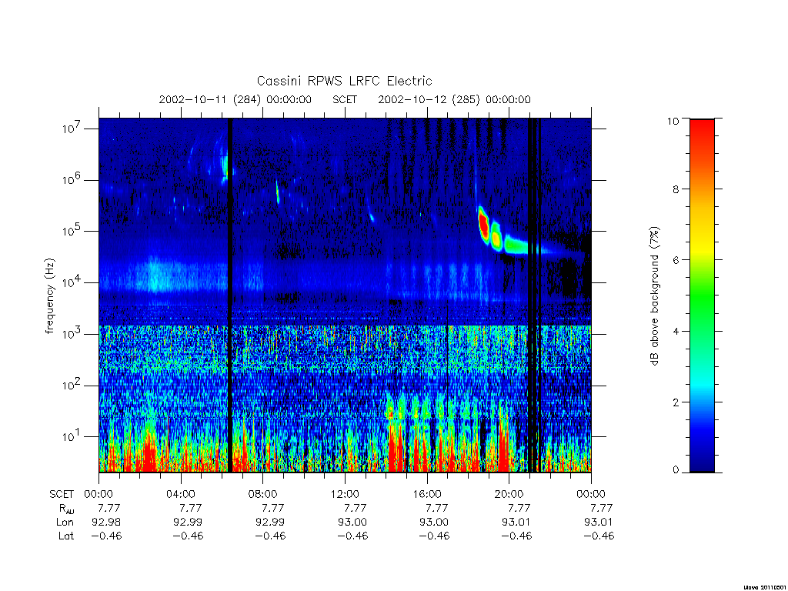Click the "SCET" label between the two dates
The width and height of the screenshot is (788, 591).
tap(345, 99)
